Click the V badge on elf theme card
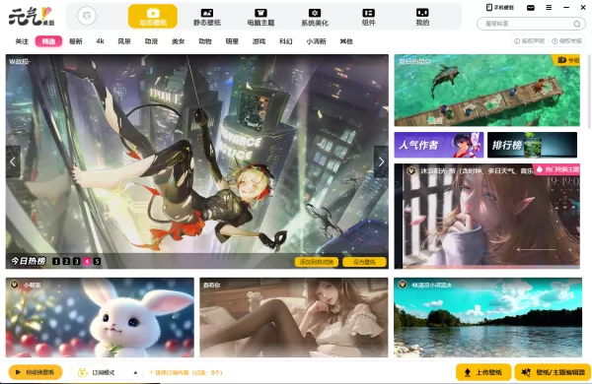The height and width of the screenshot is (384, 592). pyautogui.click(x=411, y=171)
